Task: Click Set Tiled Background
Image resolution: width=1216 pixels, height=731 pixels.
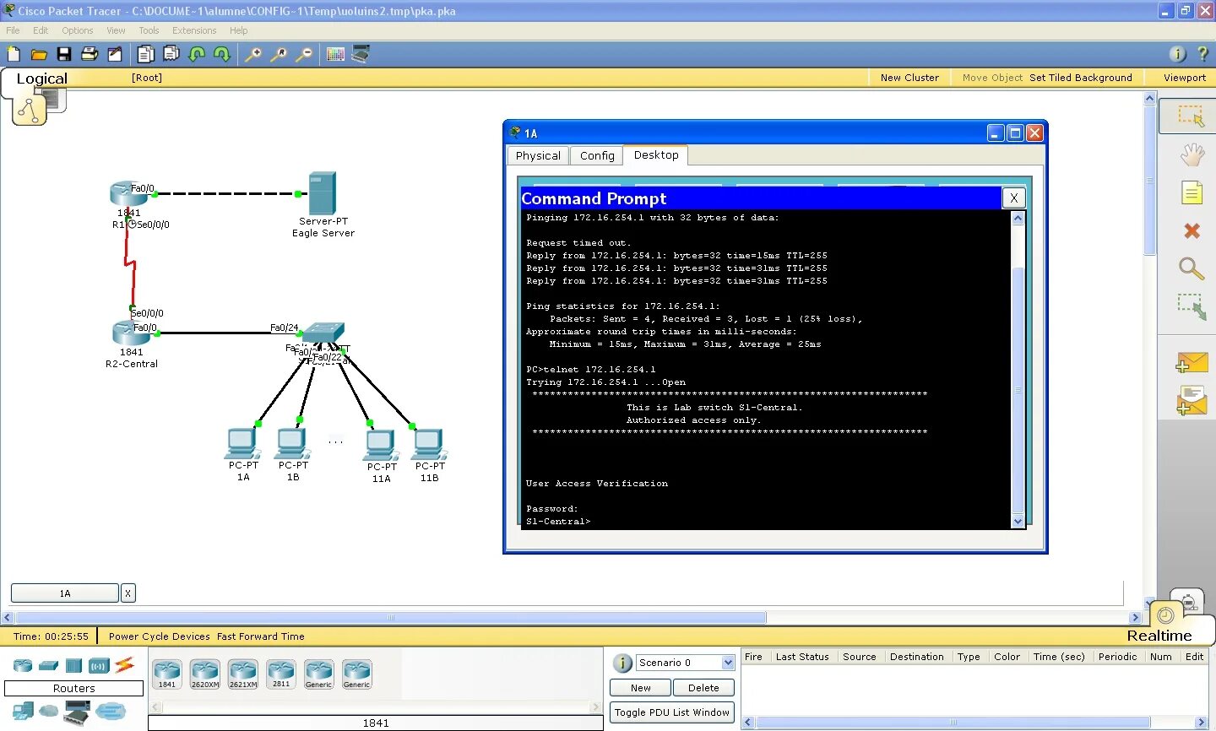Action: 1080,78
